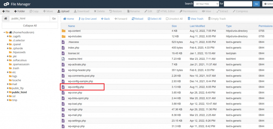The height and width of the screenshot is (129, 273).
Task: Click the .htaccess file icon
Action: pyautogui.click(x=63, y=42)
